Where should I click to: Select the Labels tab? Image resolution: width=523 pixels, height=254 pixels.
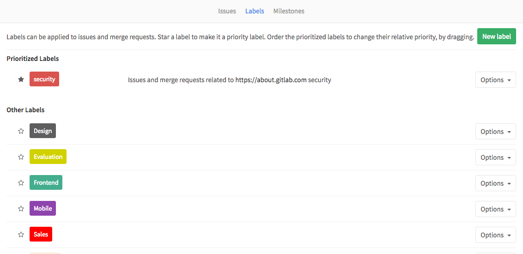click(x=255, y=11)
